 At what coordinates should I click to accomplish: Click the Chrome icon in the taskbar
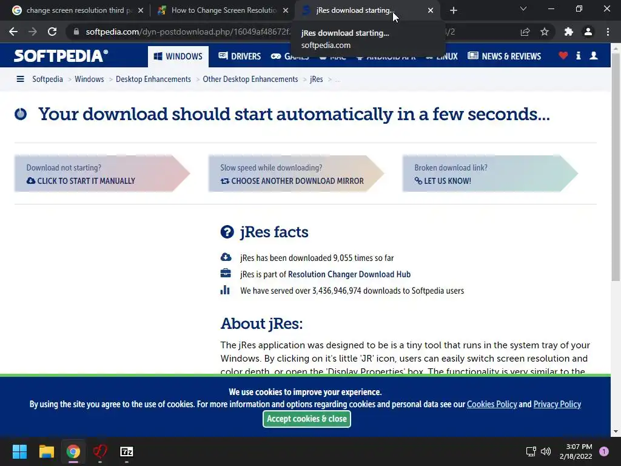[73, 451]
